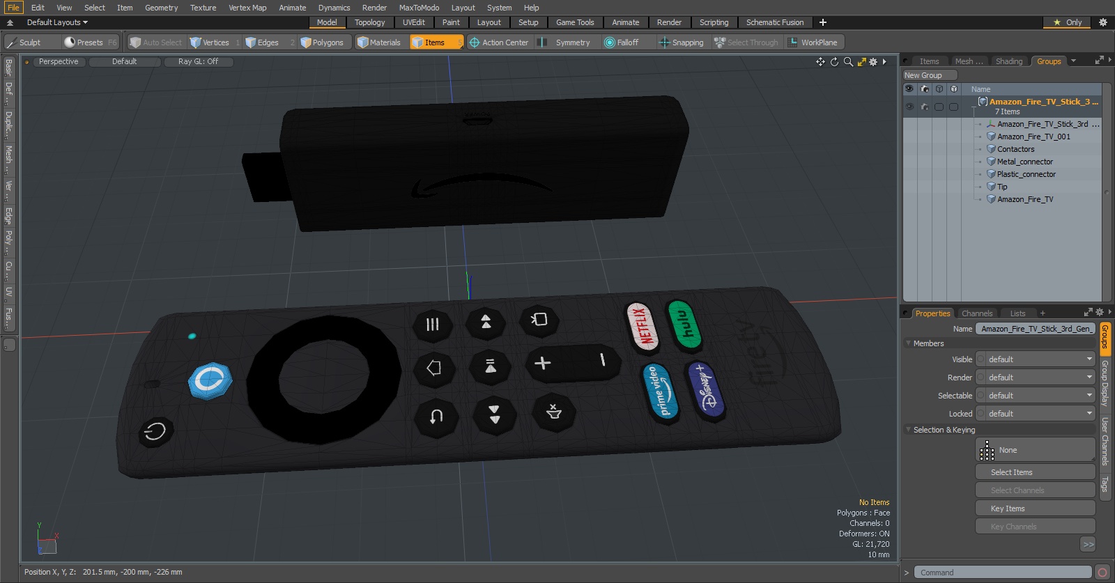Toggle Snapping in the toolbar
The image size is (1115, 583).
click(x=682, y=42)
